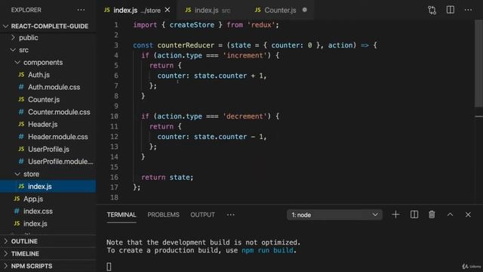Screen dimensions: 483x272
Task: Open the UserProfile.js file
Action: click(48, 150)
